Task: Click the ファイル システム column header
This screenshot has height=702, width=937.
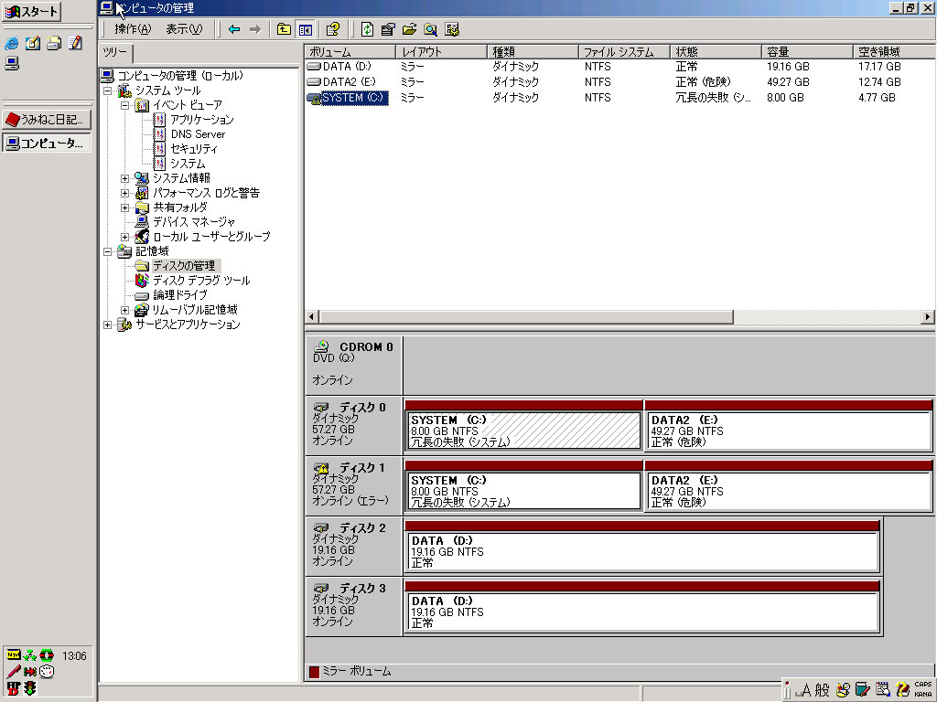Action: point(624,52)
